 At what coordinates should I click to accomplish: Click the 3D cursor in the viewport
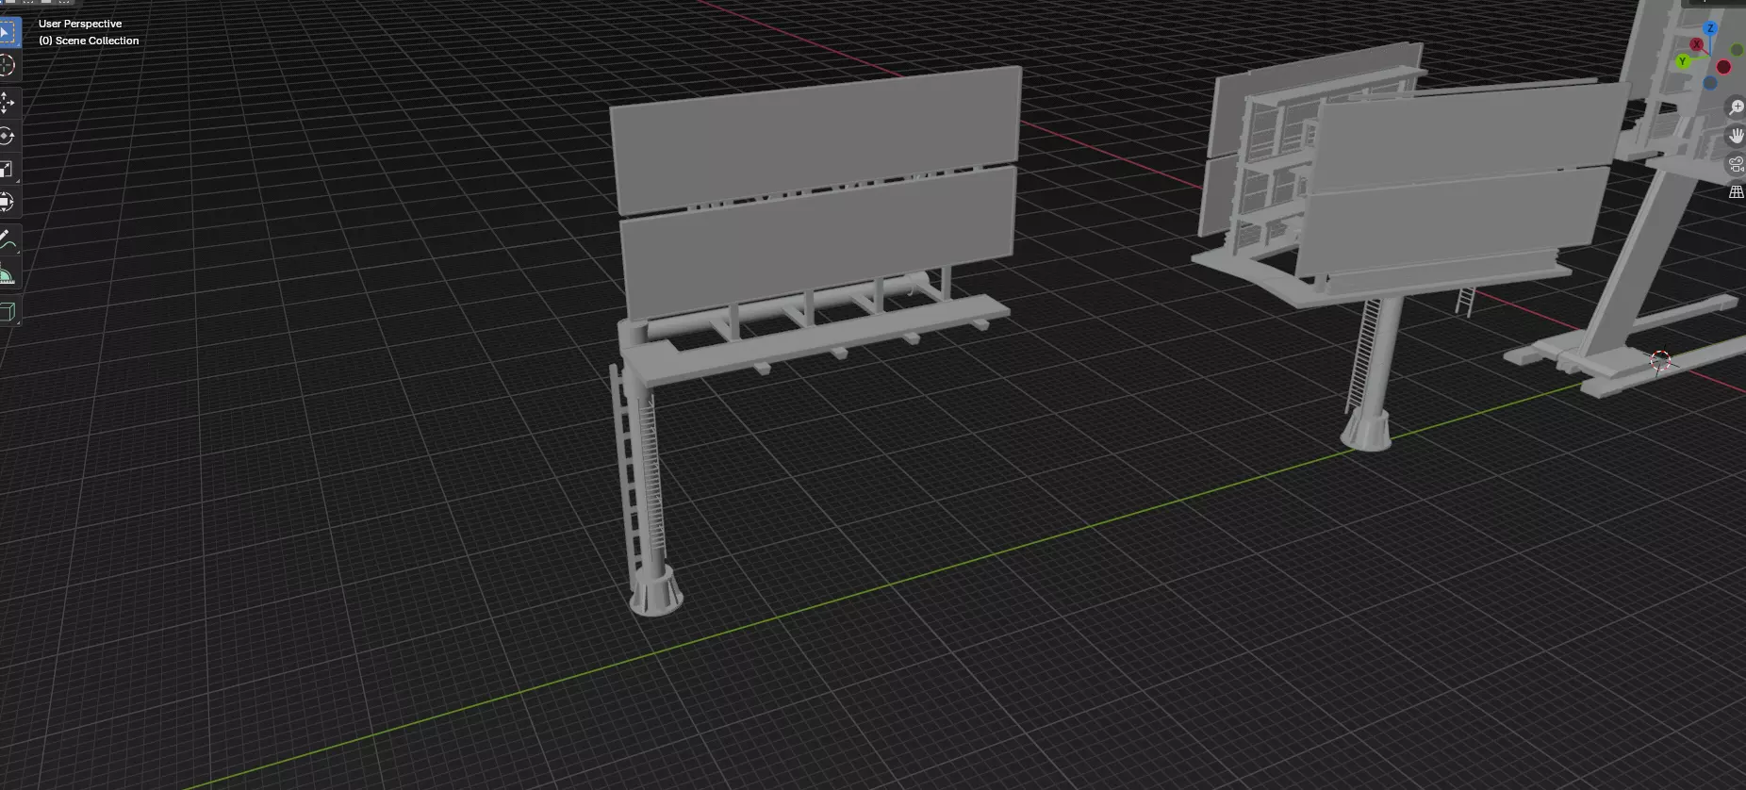click(x=1660, y=361)
